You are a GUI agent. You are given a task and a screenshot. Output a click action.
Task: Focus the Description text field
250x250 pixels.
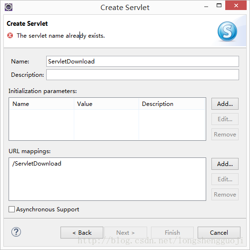tap(142, 74)
